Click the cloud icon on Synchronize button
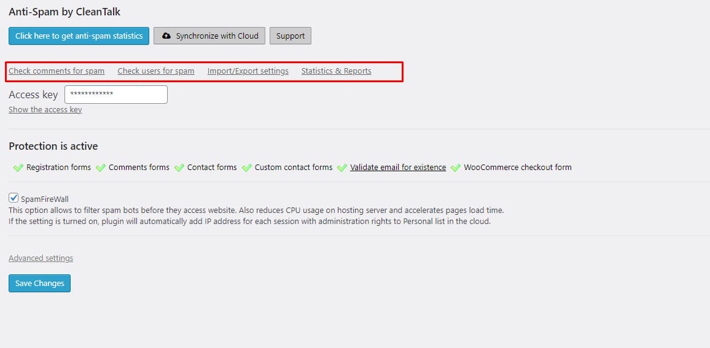 coord(166,36)
